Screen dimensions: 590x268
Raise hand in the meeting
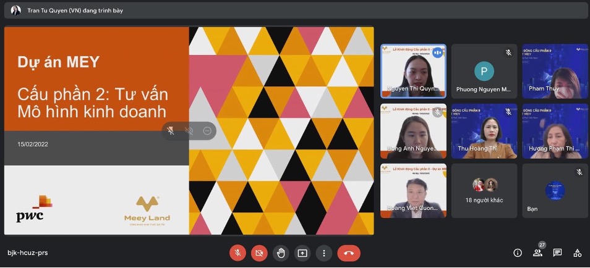coord(281,253)
